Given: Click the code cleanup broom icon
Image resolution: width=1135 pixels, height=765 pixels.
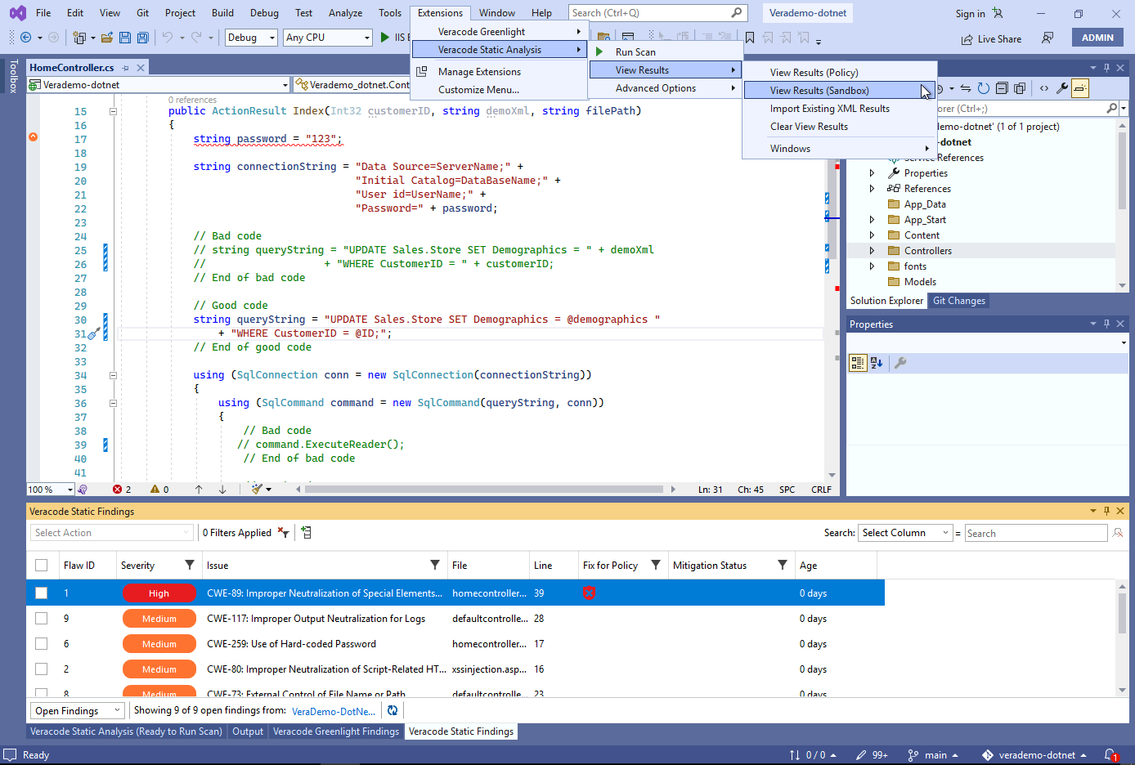Looking at the screenshot, I should pos(258,490).
